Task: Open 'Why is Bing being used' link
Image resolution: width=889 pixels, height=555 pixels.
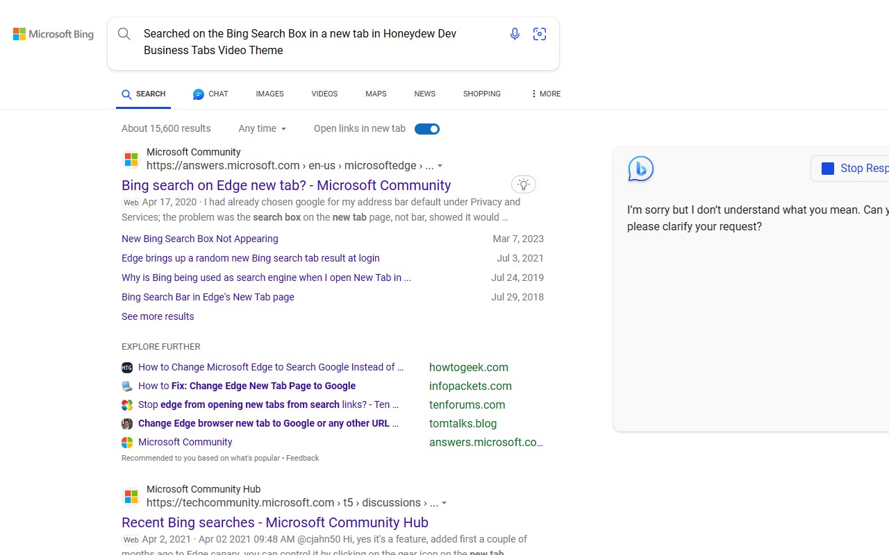Action: 267,277
